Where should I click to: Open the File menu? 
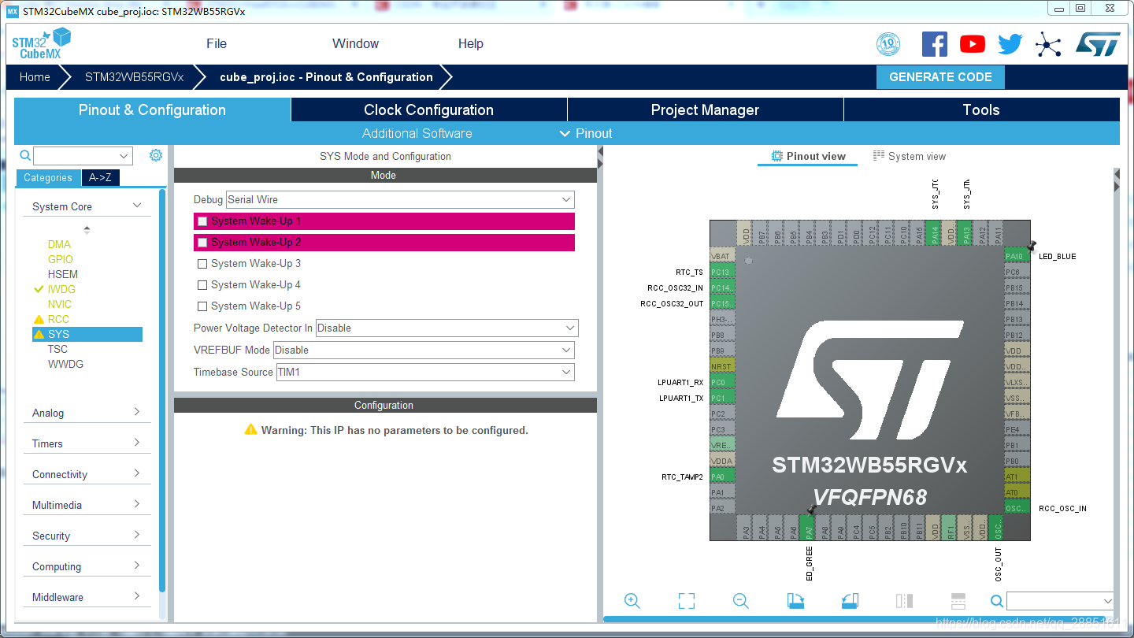pos(217,44)
